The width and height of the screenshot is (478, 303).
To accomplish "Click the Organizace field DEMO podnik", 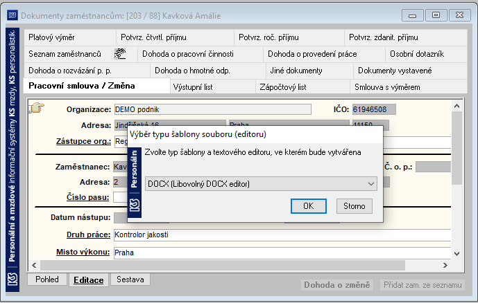I will tap(213, 109).
